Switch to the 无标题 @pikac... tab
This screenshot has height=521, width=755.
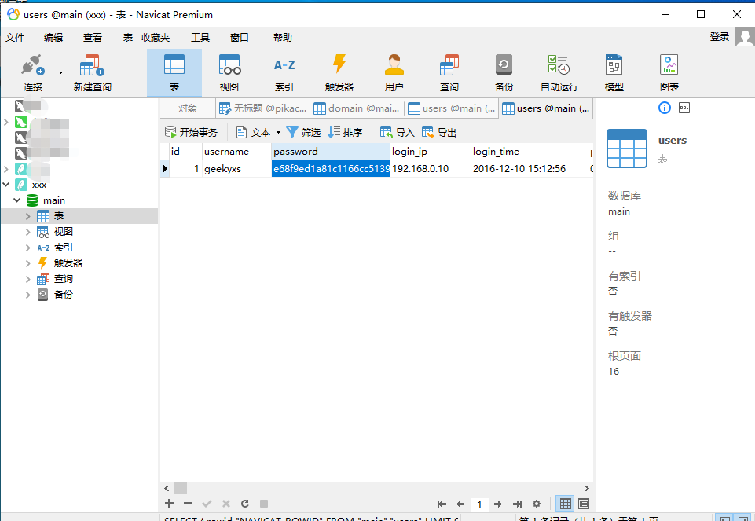[263, 108]
